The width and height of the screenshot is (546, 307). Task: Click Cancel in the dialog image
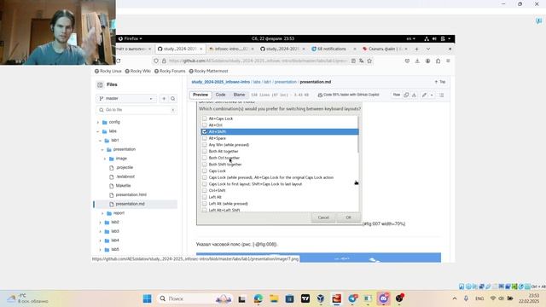pos(323,217)
